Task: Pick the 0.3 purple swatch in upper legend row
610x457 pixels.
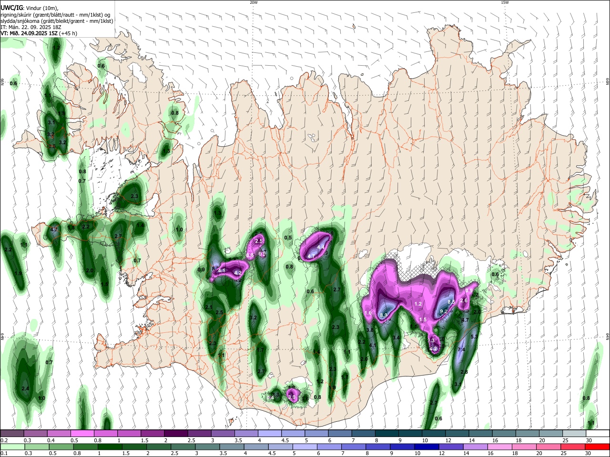Action: tap(36, 433)
